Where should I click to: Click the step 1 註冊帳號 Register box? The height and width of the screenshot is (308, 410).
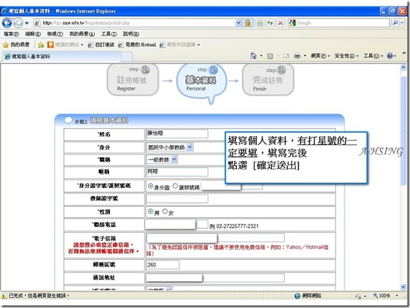pyautogui.click(x=133, y=80)
